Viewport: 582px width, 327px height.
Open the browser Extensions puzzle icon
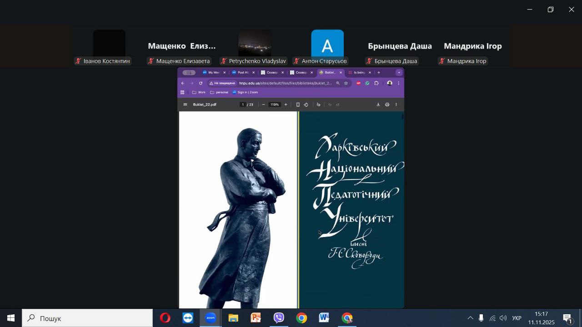[x=376, y=83]
